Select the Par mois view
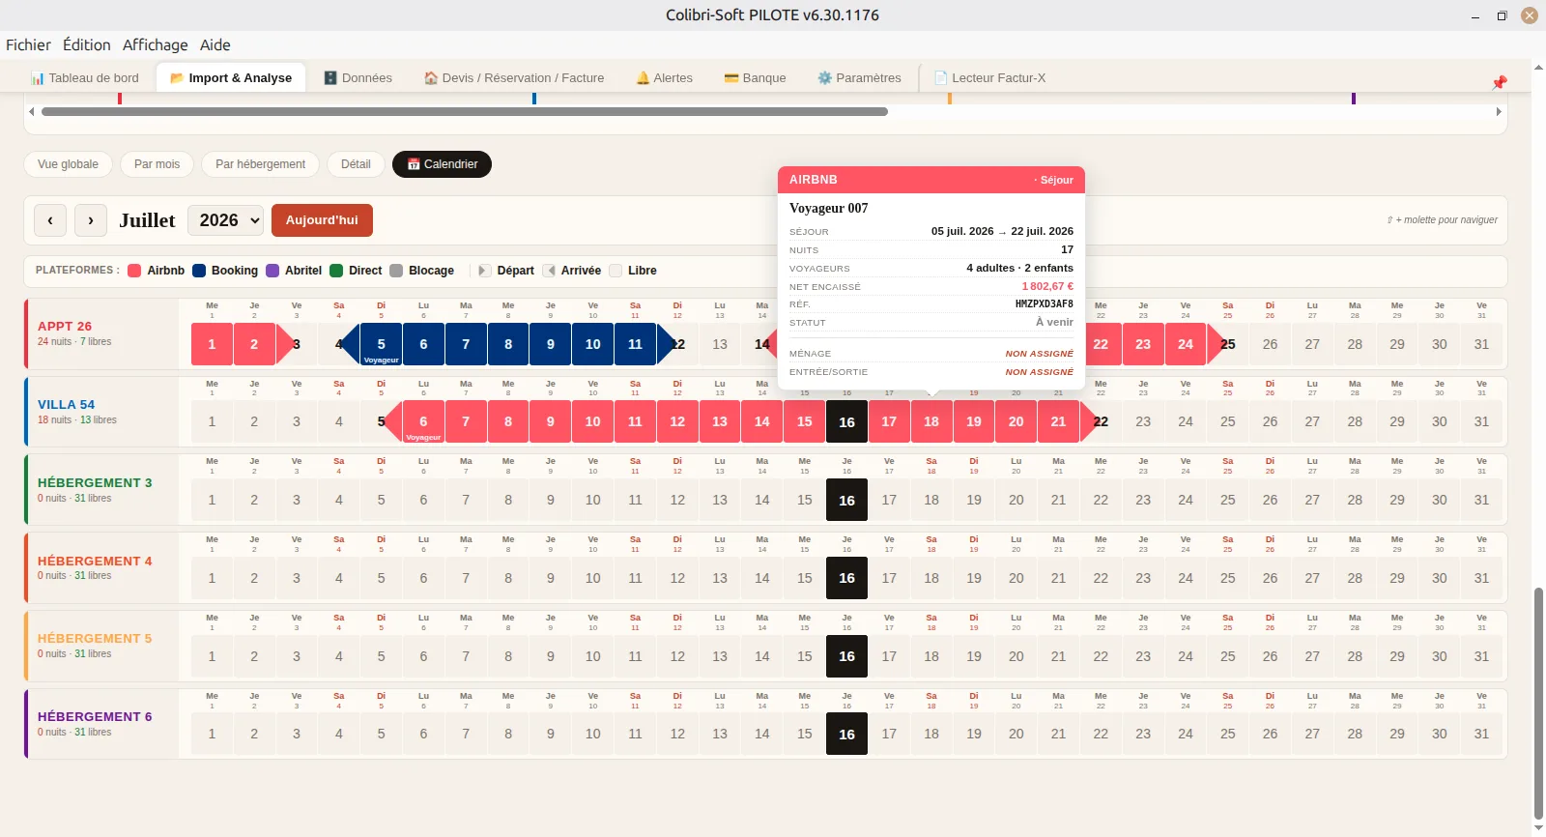Viewport: 1546px width, 837px height. click(157, 164)
